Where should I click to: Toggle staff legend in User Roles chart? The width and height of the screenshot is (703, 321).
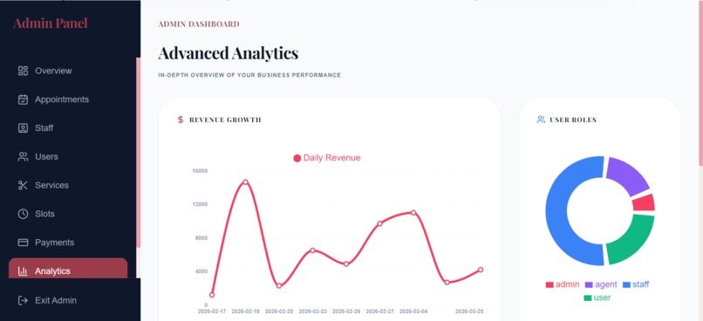click(636, 284)
